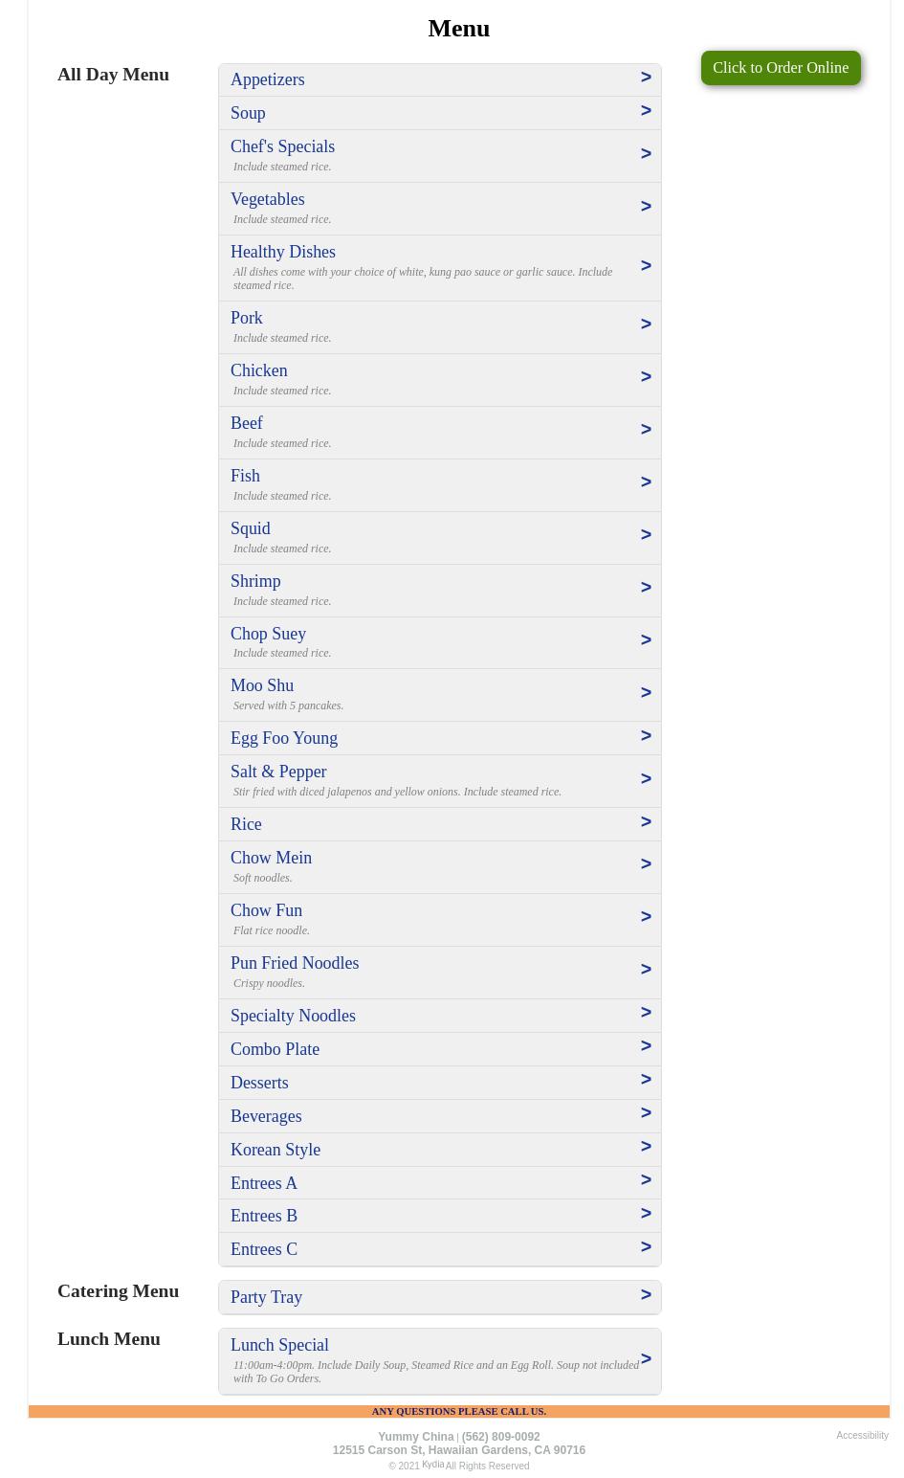Click the arrow next to Korean Style

pos(646,1147)
